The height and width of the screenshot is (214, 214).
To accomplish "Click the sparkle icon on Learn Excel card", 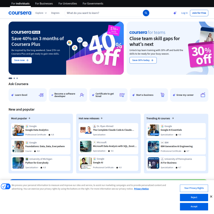I will click(x=12, y=95).
